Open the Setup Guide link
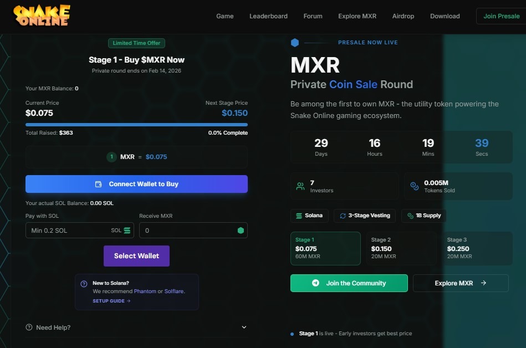Screen dimensions: 526x348 [x=111, y=301]
